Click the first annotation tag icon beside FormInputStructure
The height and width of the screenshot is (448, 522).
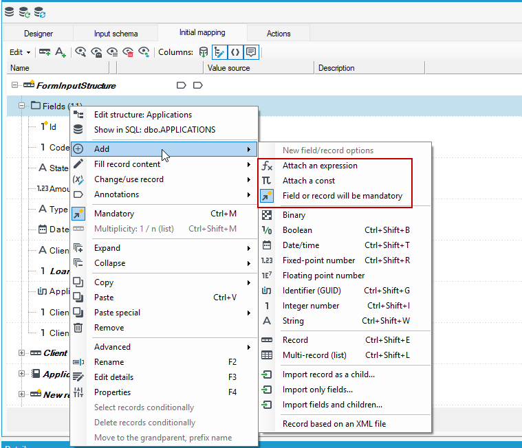click(x=181, y=85)
